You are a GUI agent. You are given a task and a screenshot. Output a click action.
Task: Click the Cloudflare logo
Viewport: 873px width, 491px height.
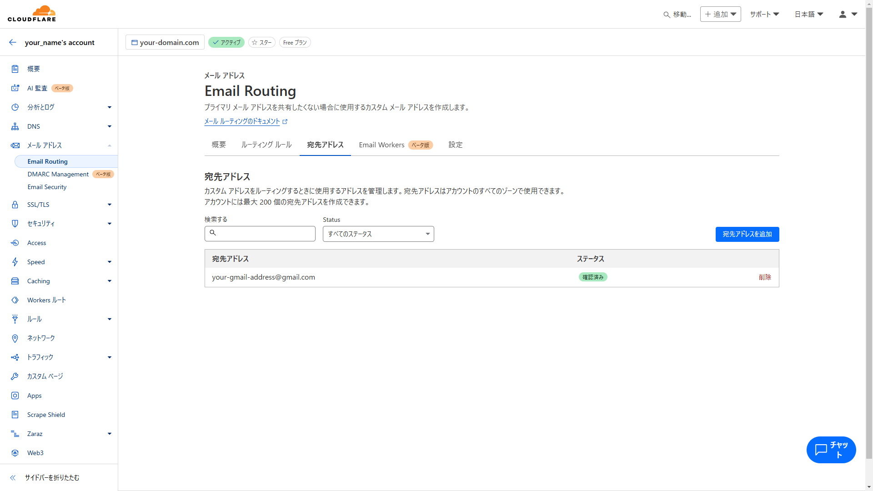pyautogui.click(x=32, y=14)
